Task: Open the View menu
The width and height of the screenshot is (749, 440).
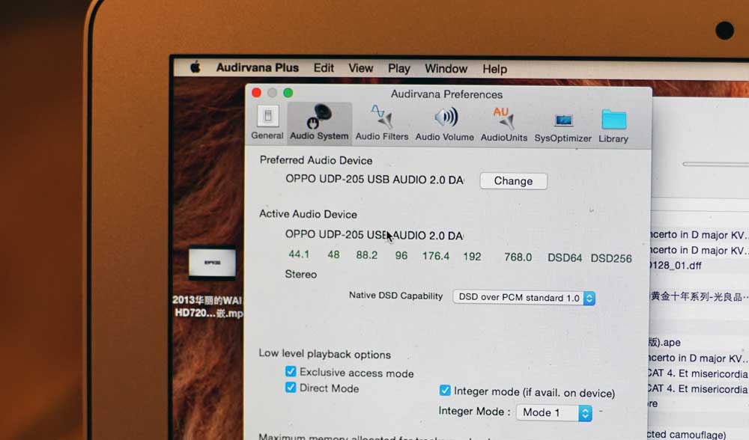Action: 360,68
